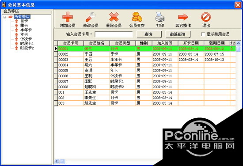
Task: Enable 显示禁用会员 checkbox
Action: pyautogui.click(x=203, y=34)
